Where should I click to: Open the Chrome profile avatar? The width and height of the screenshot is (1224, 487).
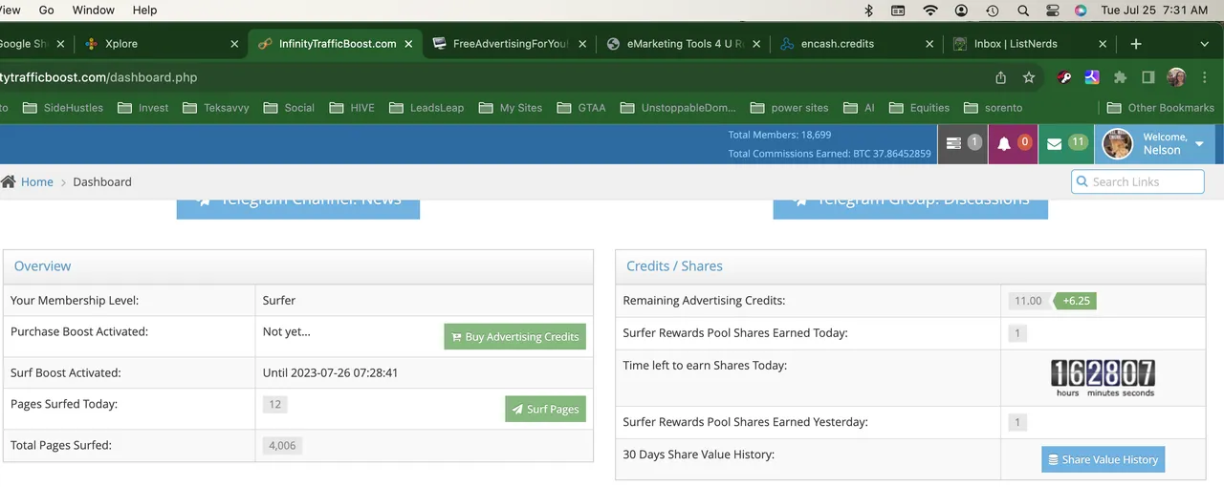coord(1177,77)
